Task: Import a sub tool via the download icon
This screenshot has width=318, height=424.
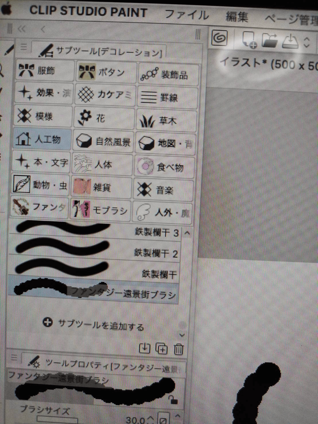Action: click(x=145, y=348)
